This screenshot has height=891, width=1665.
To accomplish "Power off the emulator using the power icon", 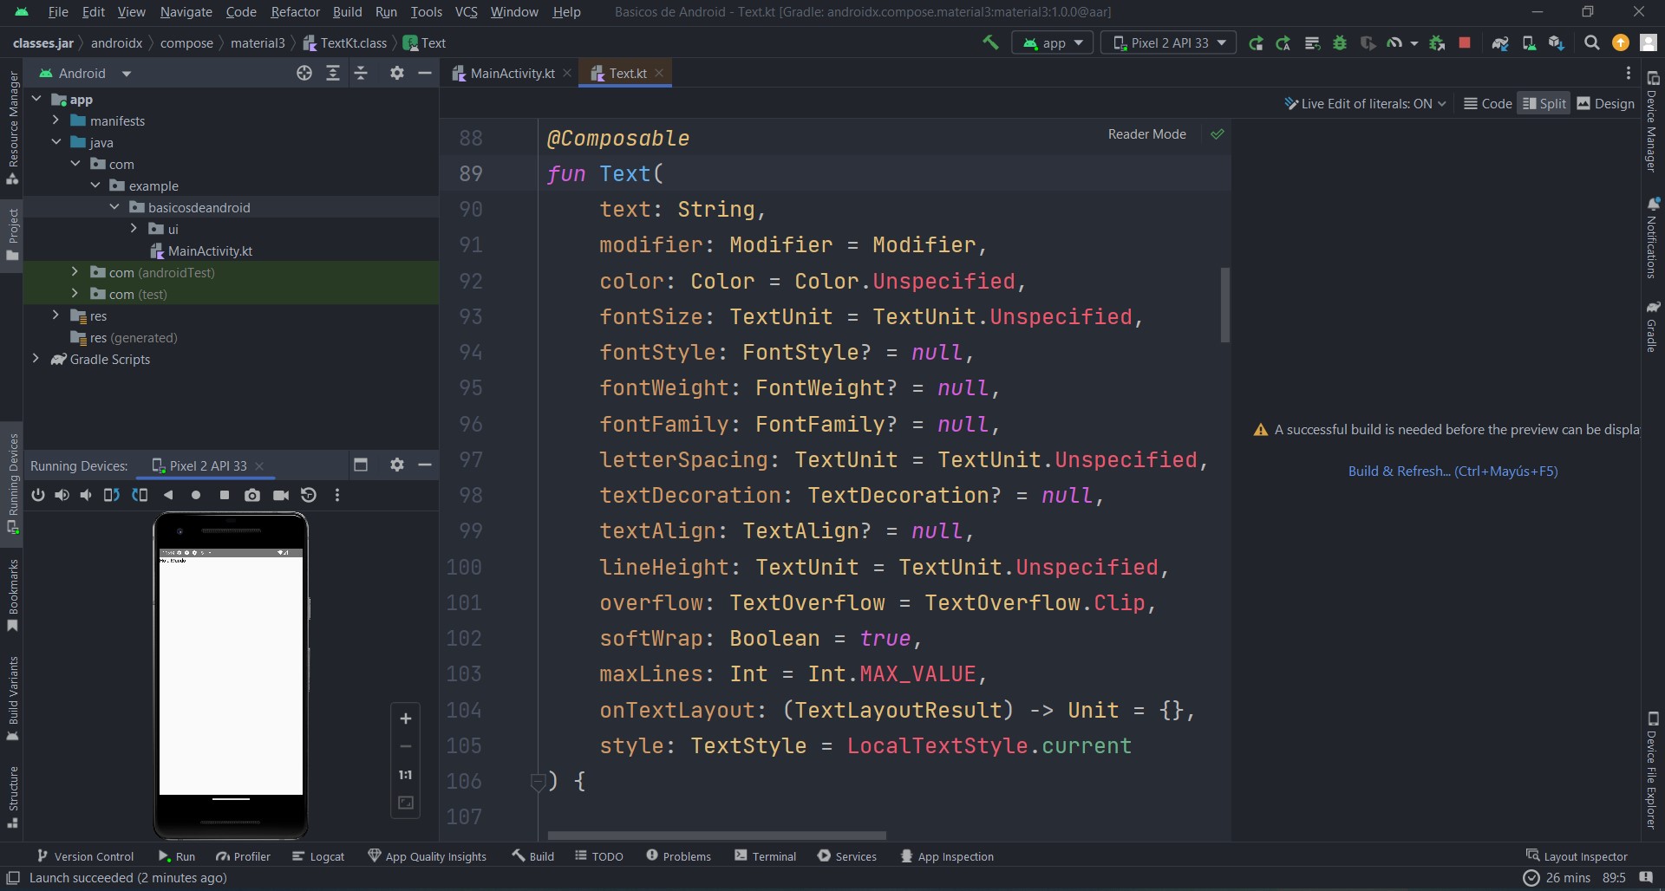I will coord(38,495).
